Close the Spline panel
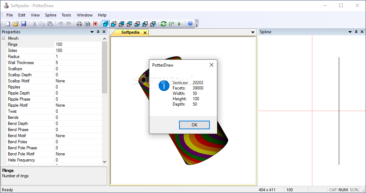The image size is (366, 193). point(362,32)
